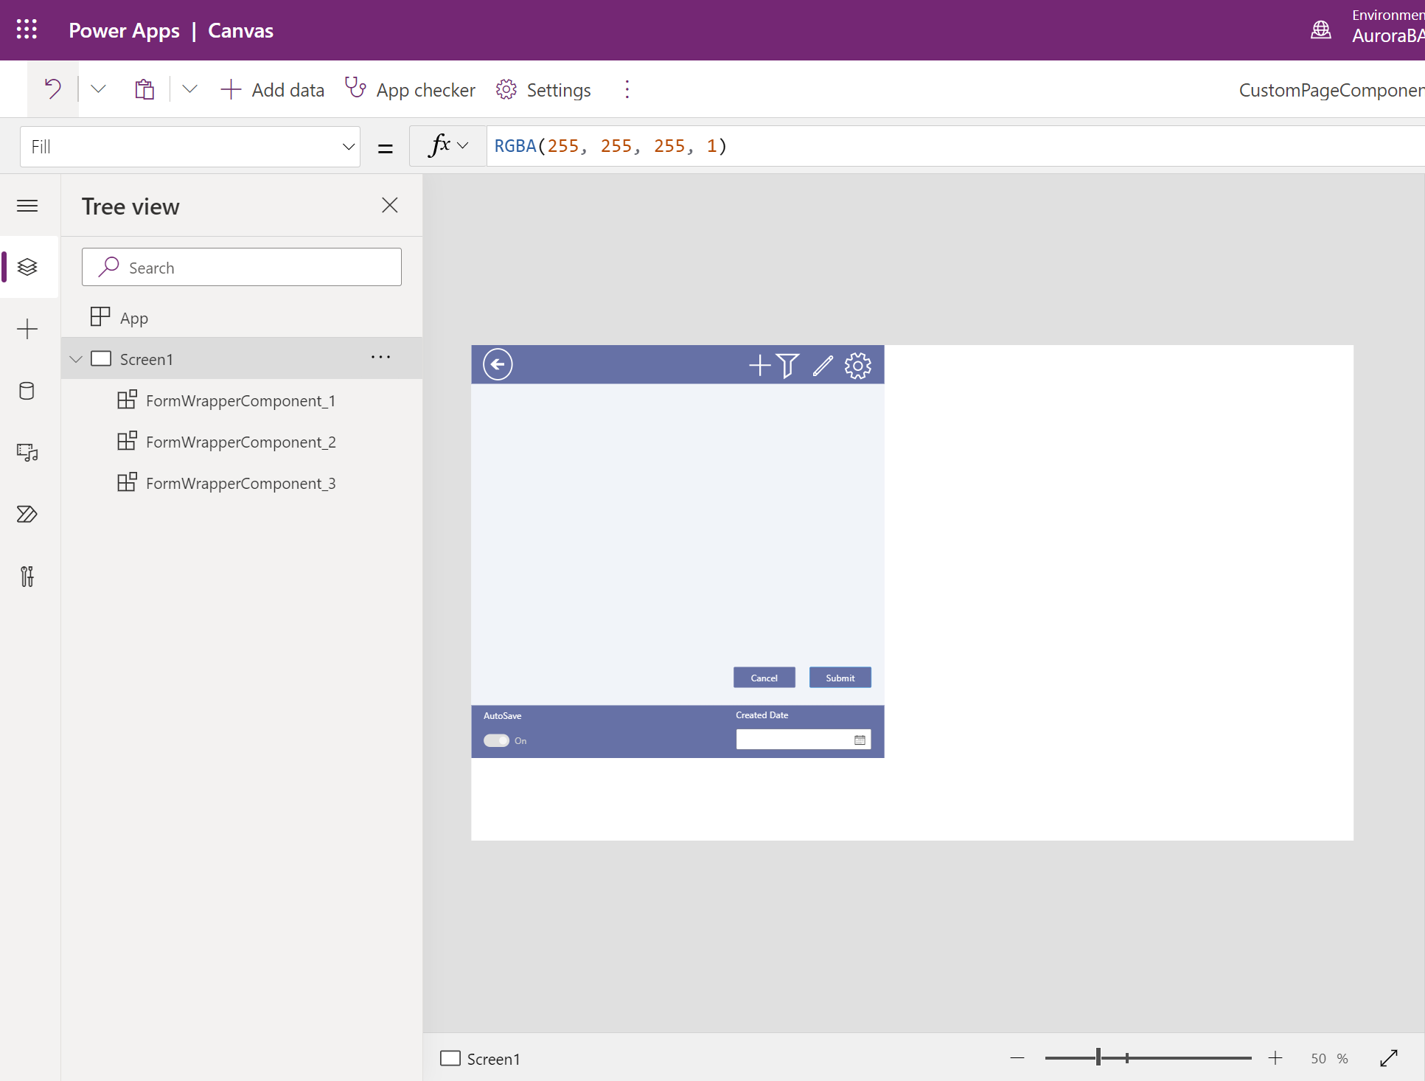This screenshot has height=1081, width=1425.
Task: Toggle the AutoSave switch to On
Action: 496,740
